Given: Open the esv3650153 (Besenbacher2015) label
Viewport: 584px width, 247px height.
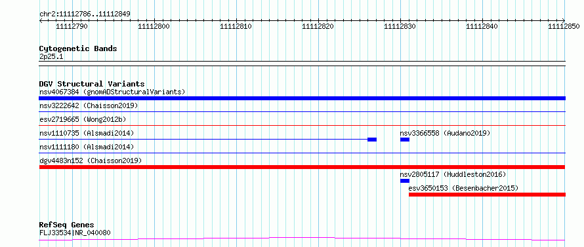Looking at the screenshot, I should point(463,188).
